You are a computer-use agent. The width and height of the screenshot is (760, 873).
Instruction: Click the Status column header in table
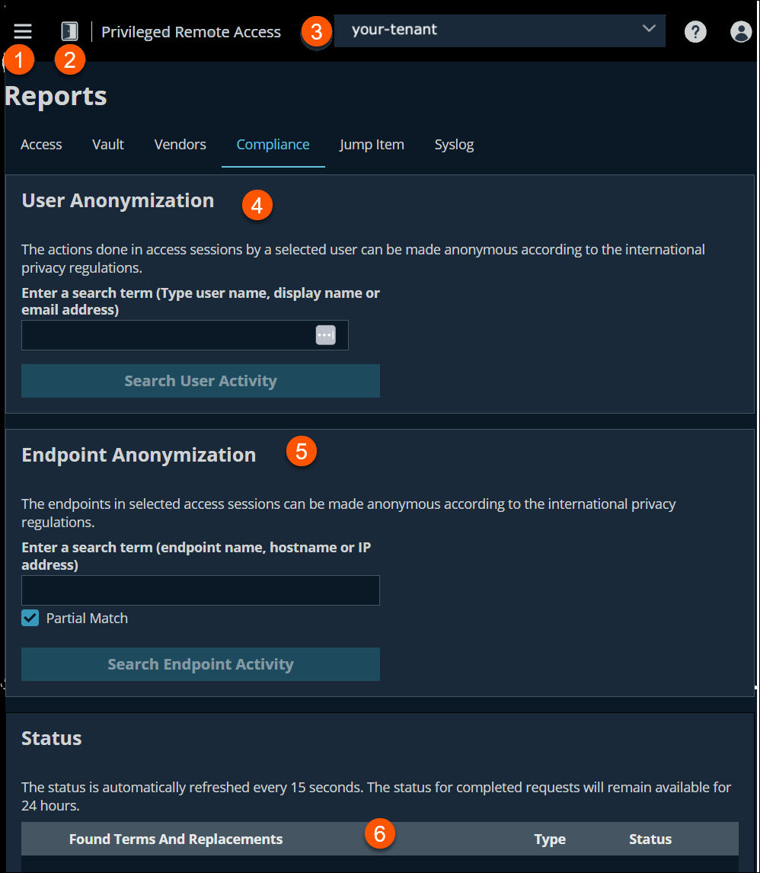[x=650, y=839]
